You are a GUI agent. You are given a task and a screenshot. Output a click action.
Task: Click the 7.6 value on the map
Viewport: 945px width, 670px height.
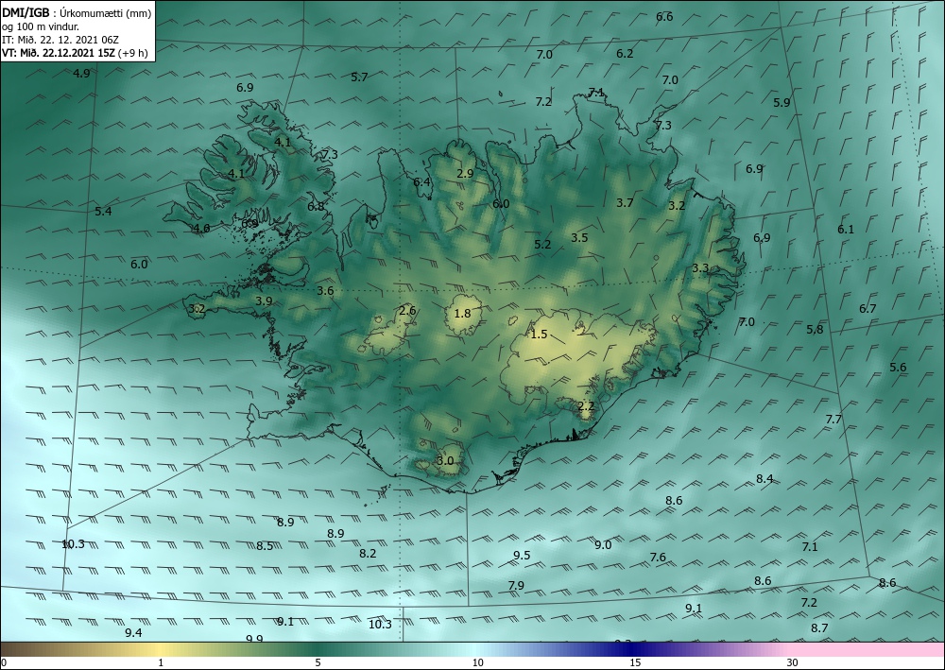[x=658, y=558]
